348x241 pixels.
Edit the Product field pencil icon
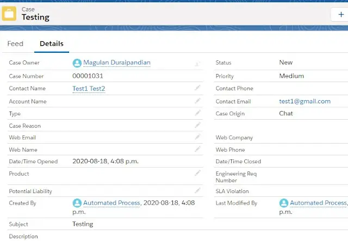click(197, 173)
